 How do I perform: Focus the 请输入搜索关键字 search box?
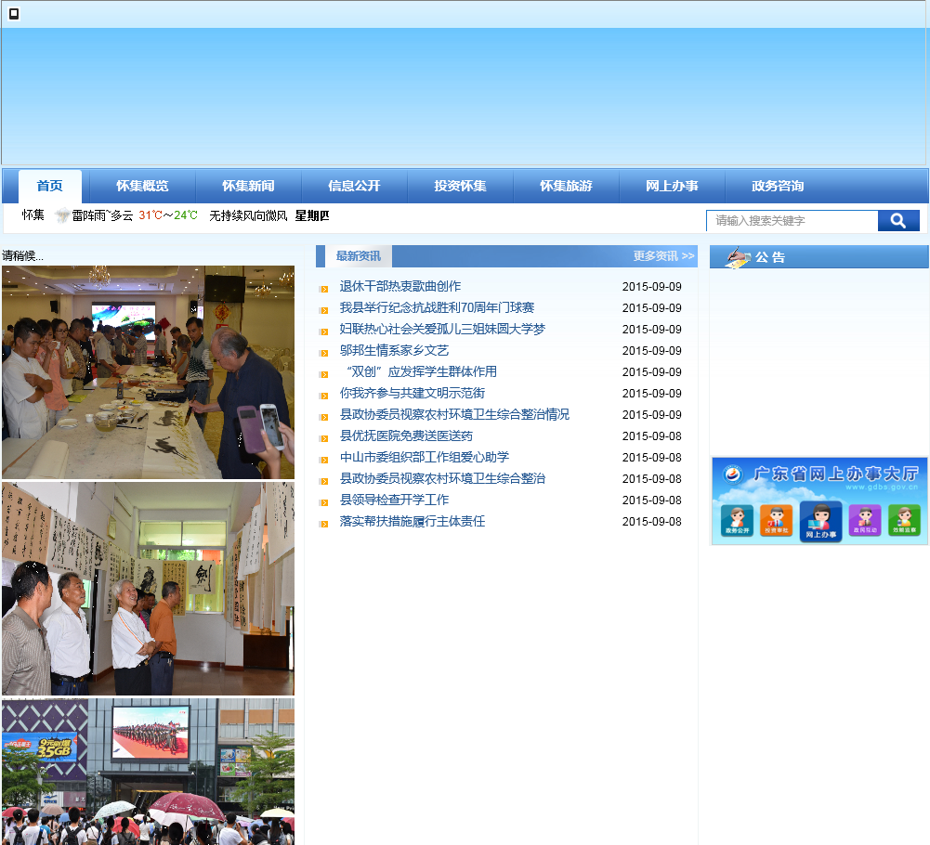pyautogui.click(x=792, y=221)
